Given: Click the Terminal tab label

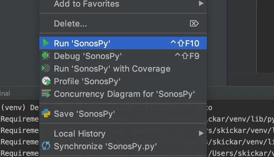Looking at the screenshot, I should (5, 93).
